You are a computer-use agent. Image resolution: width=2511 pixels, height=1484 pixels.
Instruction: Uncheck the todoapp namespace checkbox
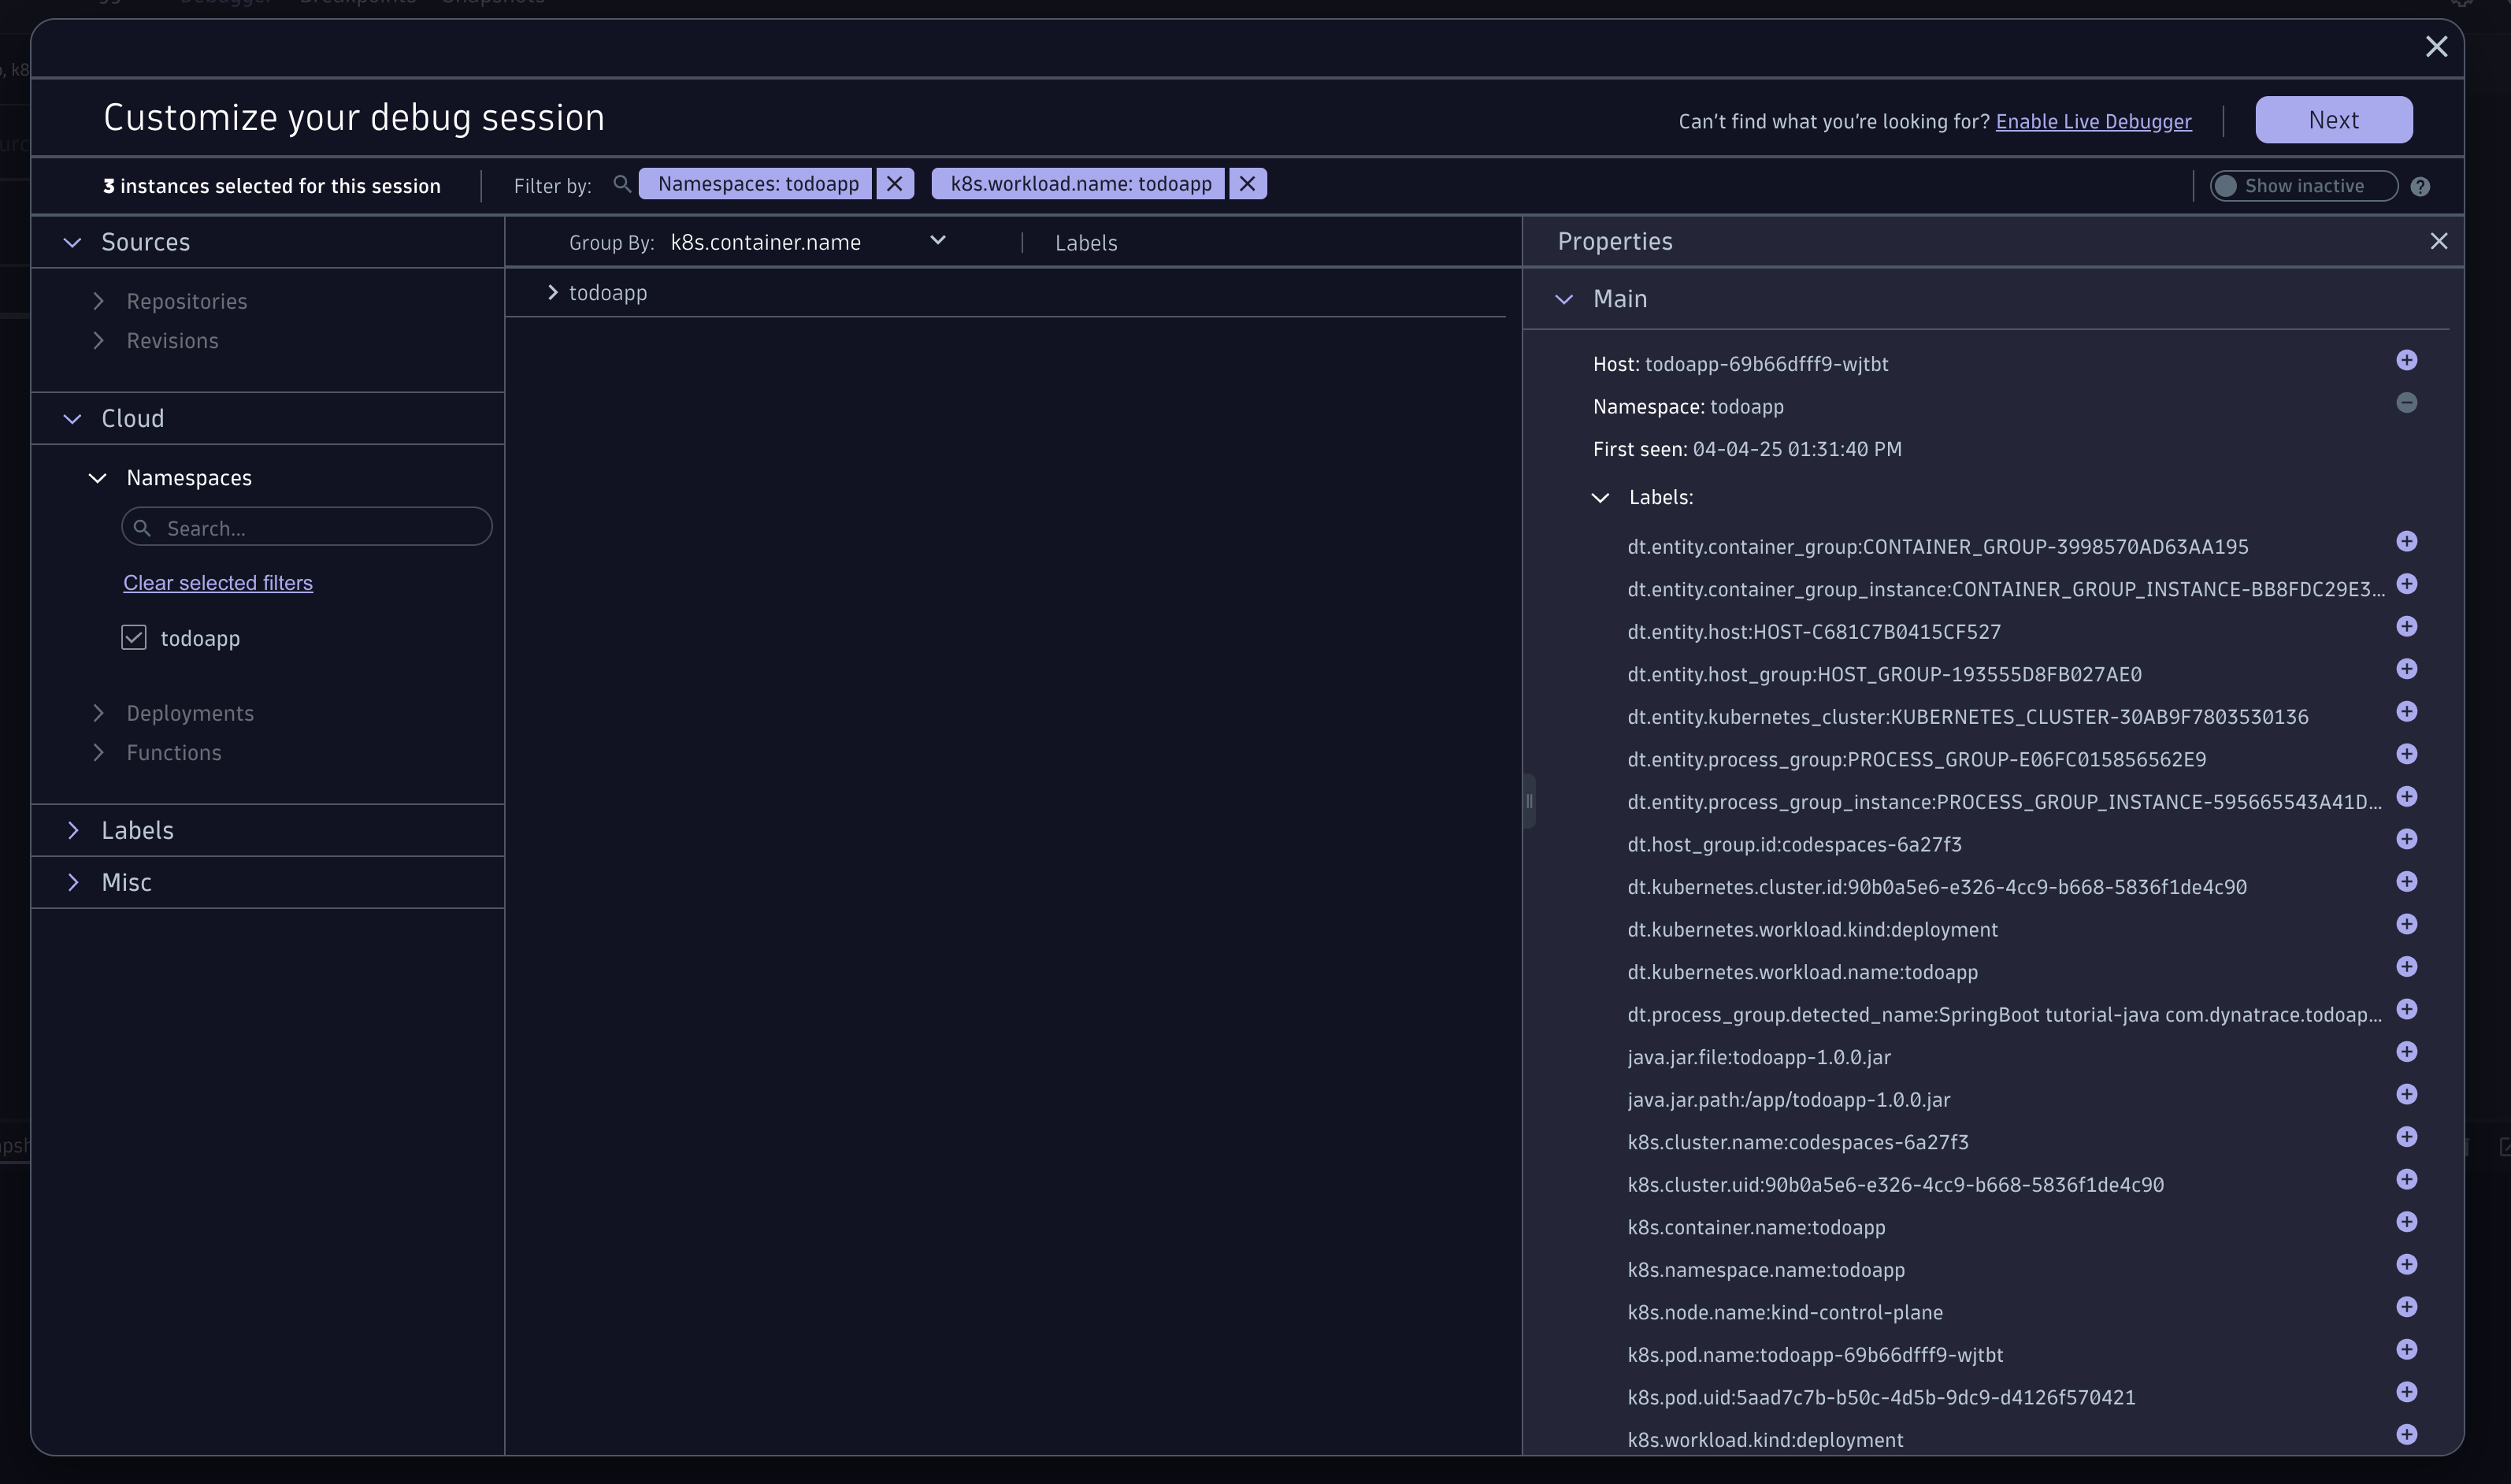[134, 638]
